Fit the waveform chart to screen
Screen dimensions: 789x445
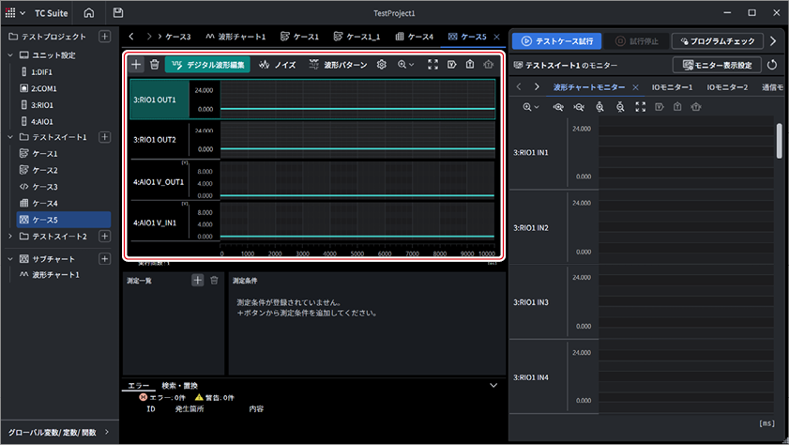(x=432, y=65)
